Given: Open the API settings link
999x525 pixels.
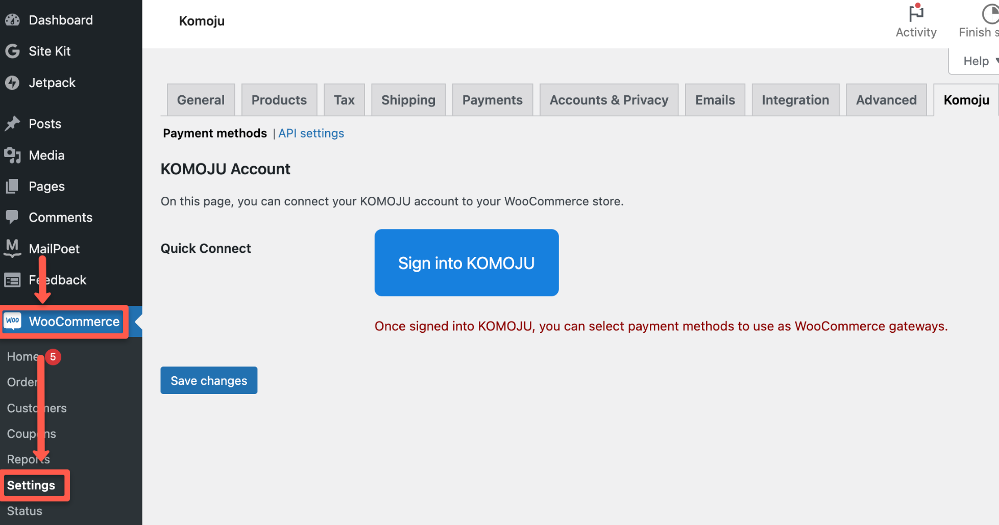Looking at the screenshot, I should coord(311,133).
